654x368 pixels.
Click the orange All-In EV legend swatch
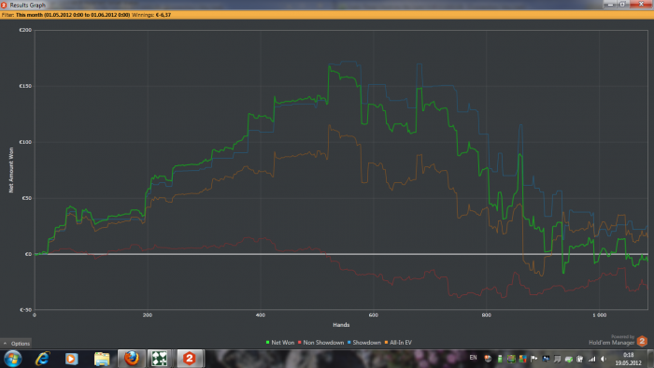(386, 343)
